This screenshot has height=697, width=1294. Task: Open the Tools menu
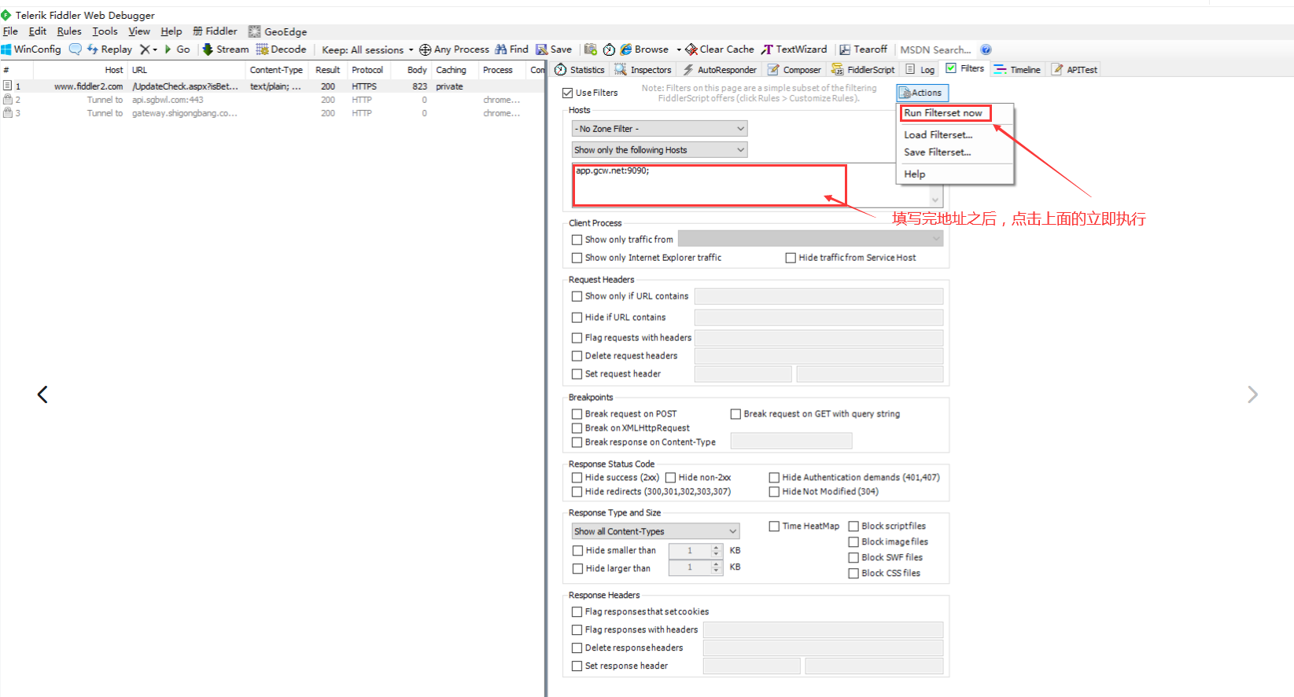point(105,31)
